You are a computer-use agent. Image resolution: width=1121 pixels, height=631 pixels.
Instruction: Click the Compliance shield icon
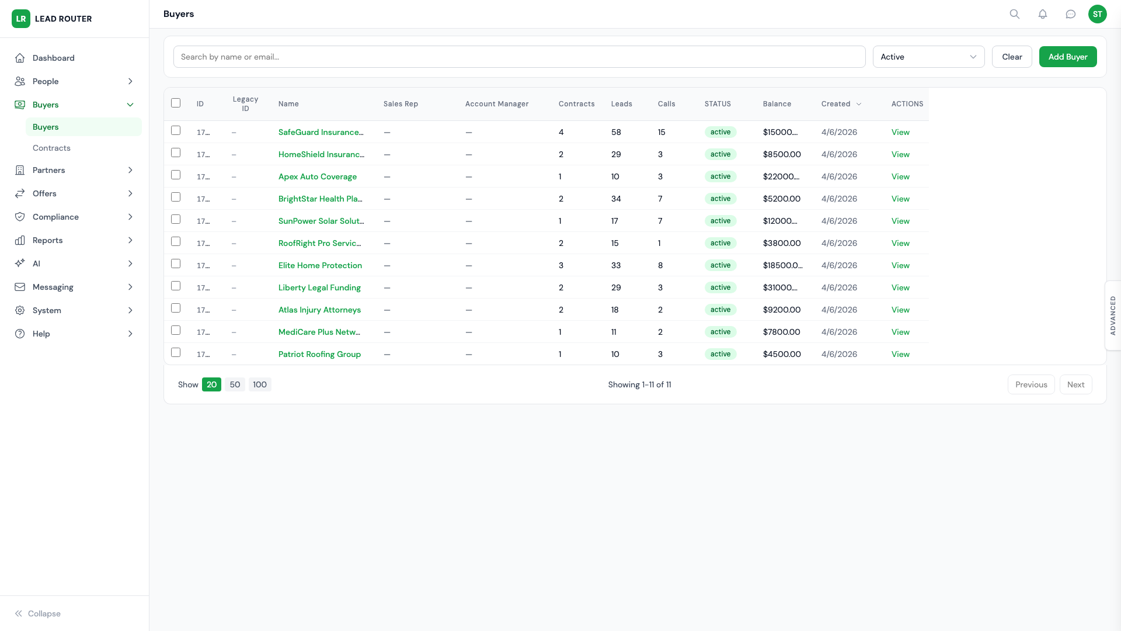coord(20,217)
